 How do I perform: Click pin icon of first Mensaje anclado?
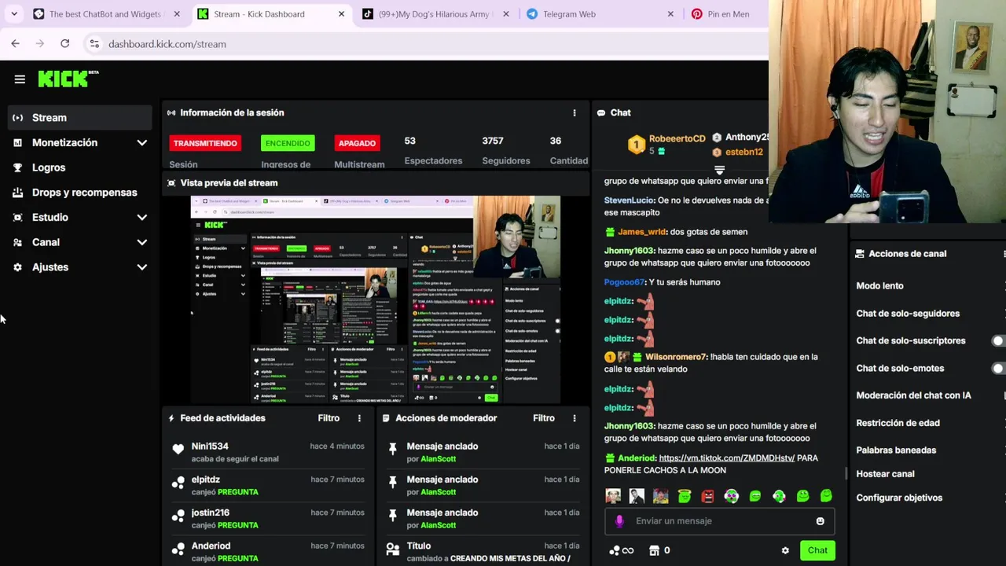coord(392,449)
